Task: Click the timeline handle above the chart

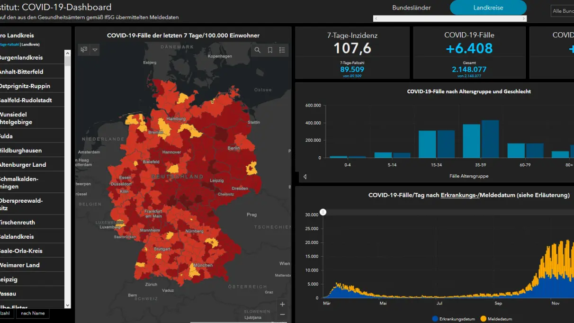Action: coord(323,212)
